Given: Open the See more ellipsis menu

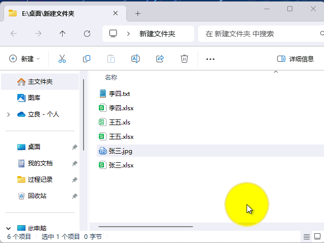Looking at the screenshot, I should 210,59.
